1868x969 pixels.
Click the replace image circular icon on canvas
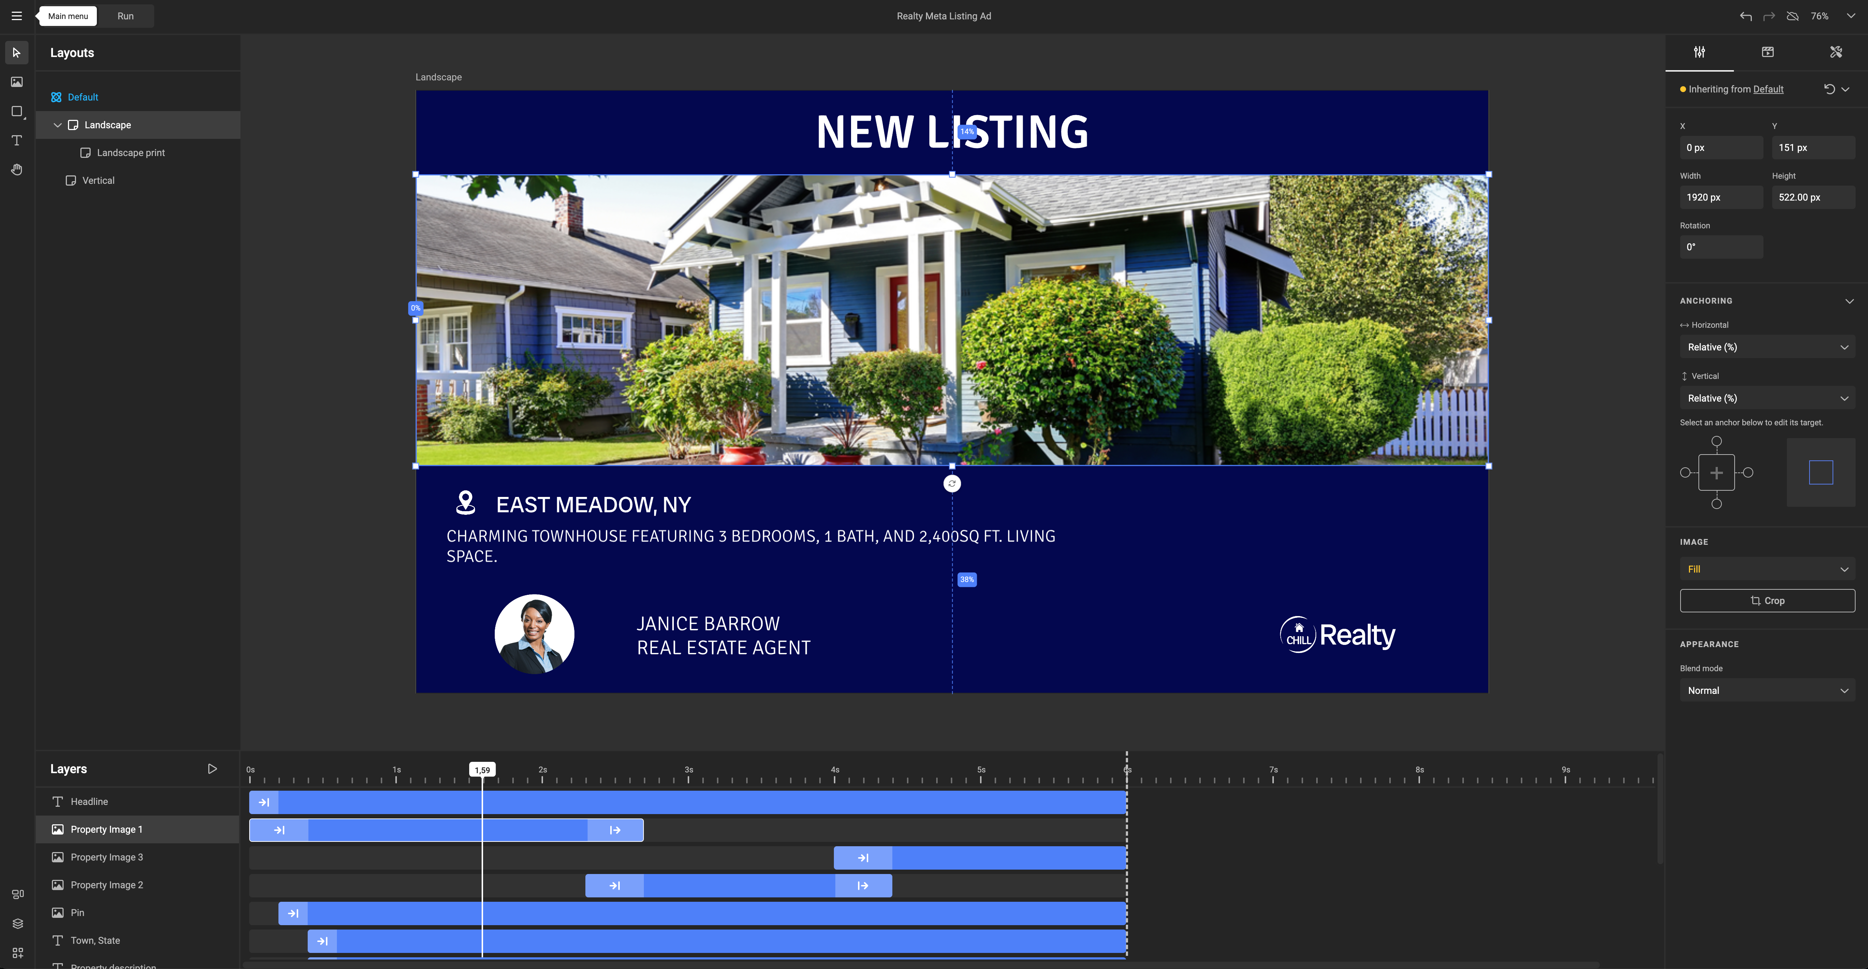pos(952,484)
